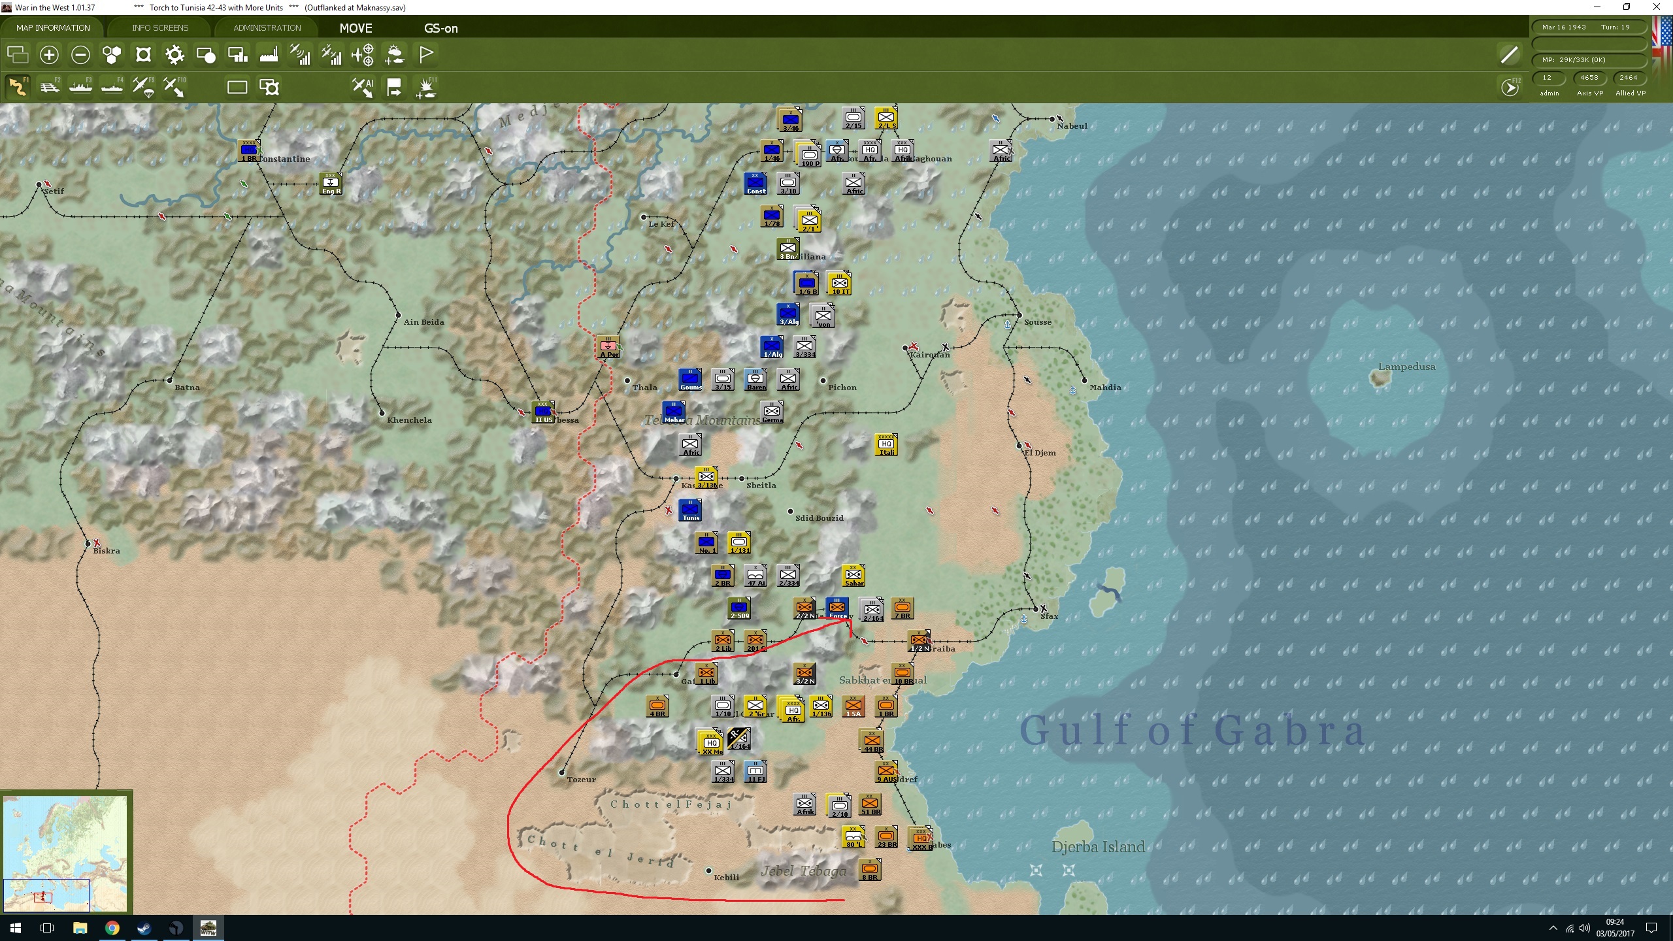Click the Allied VP value 2464
Image resolution: width=1673 pixels, height=941 pixels.
[x=1629, y=78]
